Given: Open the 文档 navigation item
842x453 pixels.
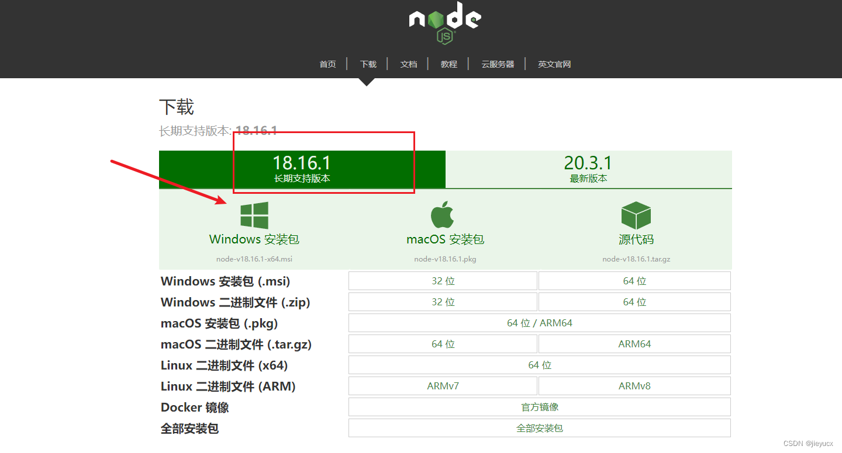Looking at the screenshot, I should pos(408,64).
